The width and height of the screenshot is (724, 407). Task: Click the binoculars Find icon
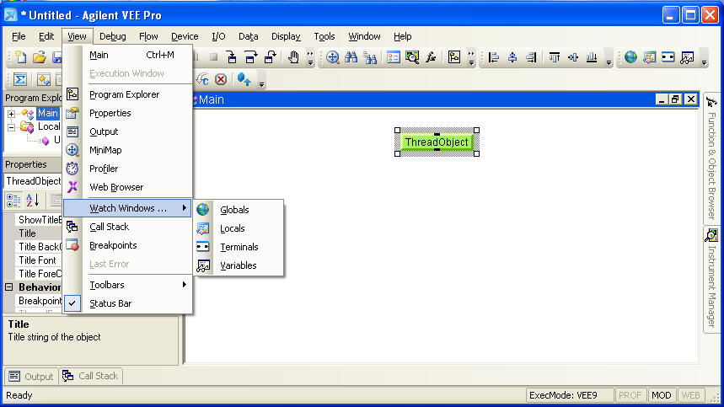[351, 57]
